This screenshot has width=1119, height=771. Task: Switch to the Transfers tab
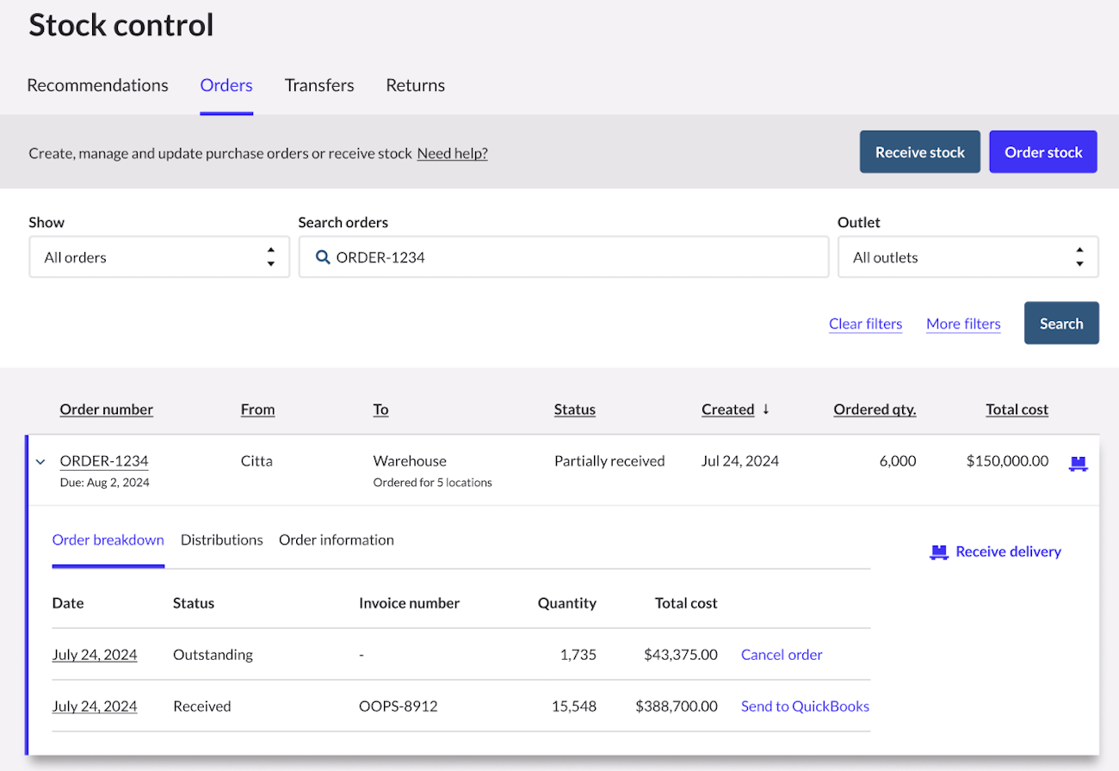click(x=319, y=85)
